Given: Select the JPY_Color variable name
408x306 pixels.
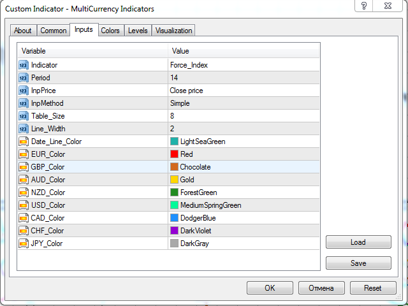Looking at the screenshot, I should click(47, 244).
